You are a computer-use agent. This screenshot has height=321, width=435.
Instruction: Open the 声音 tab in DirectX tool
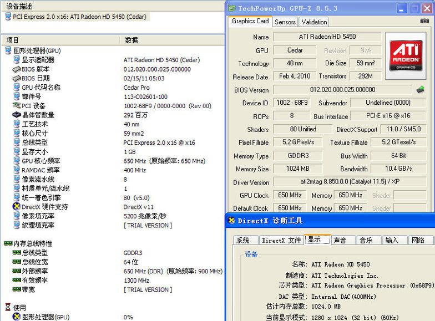(x=343, y=240)
